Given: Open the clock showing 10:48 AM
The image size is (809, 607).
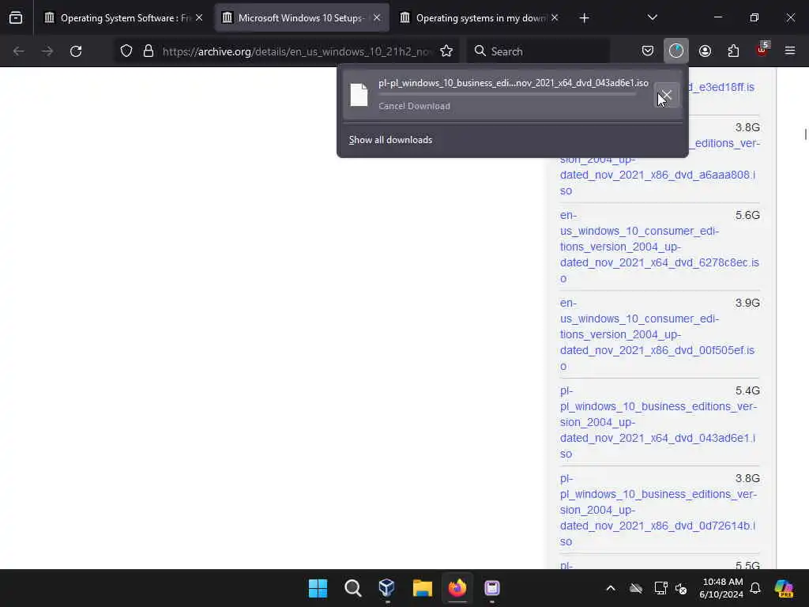Looking at the screenshot, I should point(721,588).
